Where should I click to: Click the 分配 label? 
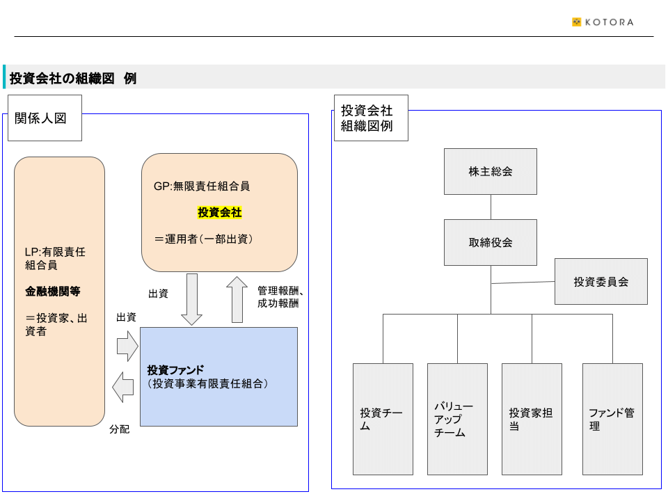[119, 429]
